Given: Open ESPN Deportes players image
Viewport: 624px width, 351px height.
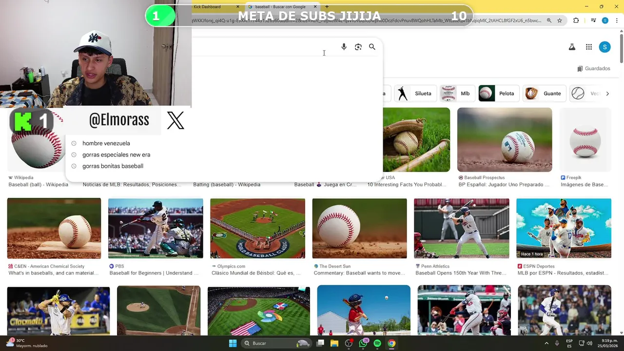Looking at the screenshot, I should pos(564,228).
